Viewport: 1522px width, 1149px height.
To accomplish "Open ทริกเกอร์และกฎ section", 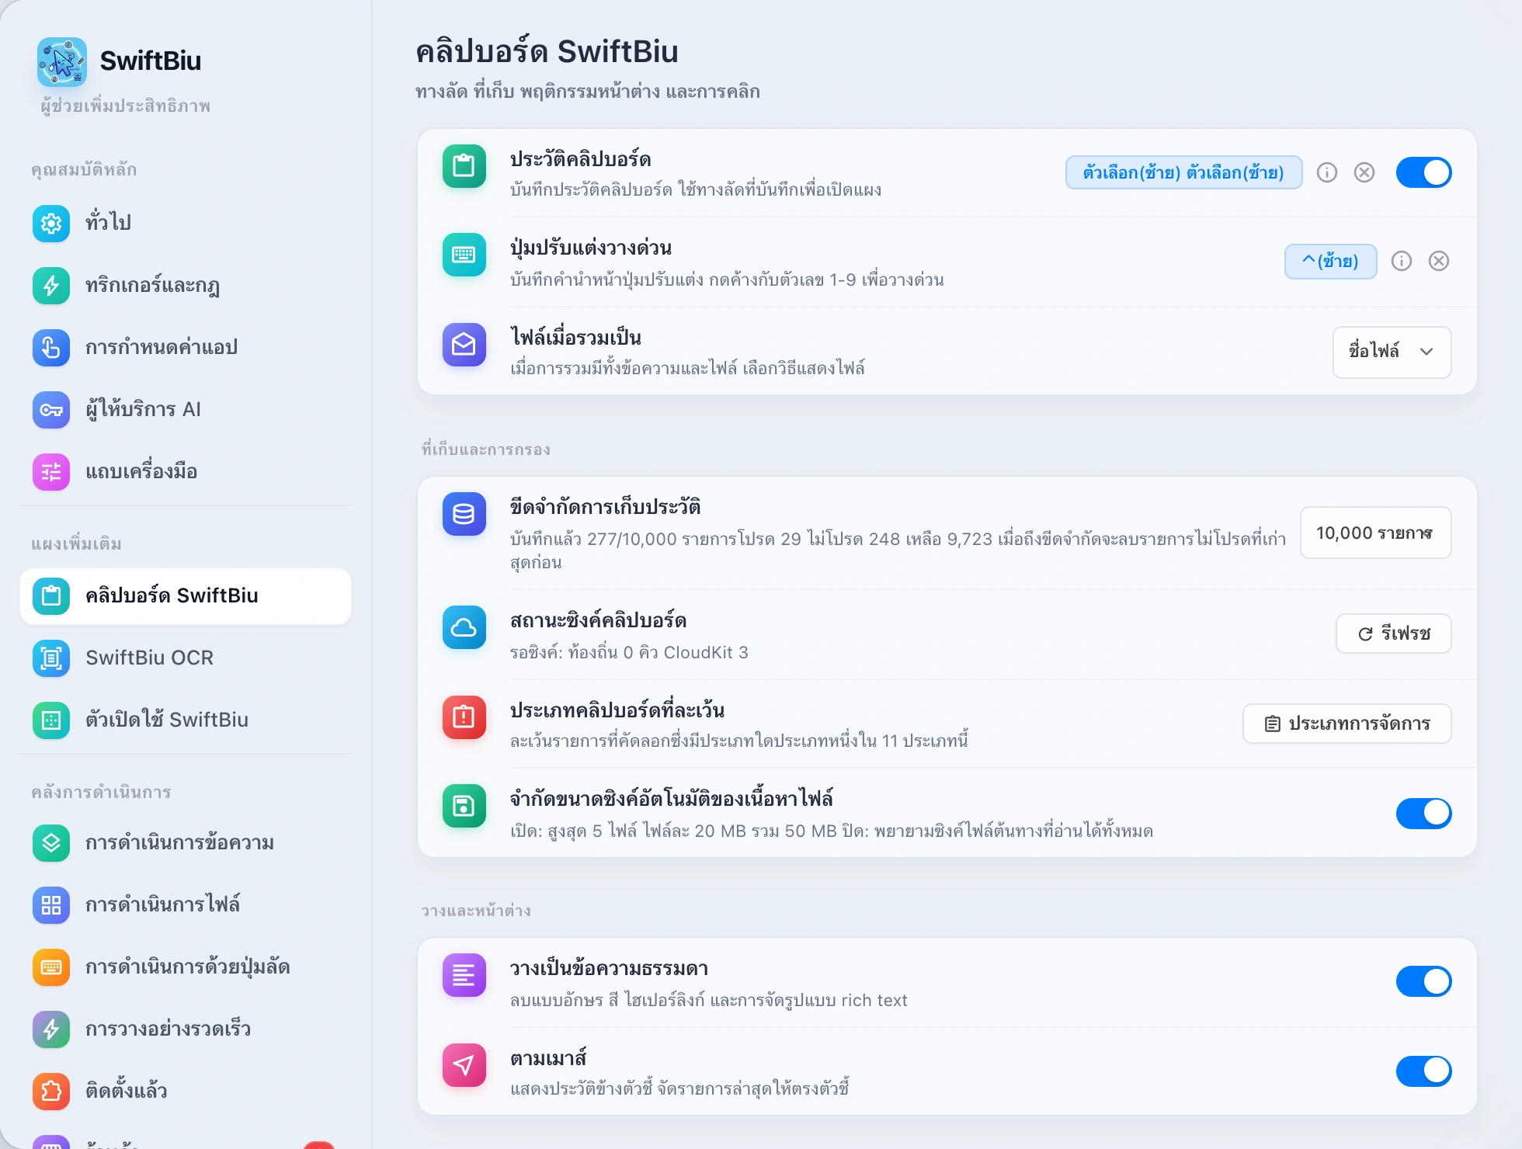I will pyautogui.click(x=186, y=286).
